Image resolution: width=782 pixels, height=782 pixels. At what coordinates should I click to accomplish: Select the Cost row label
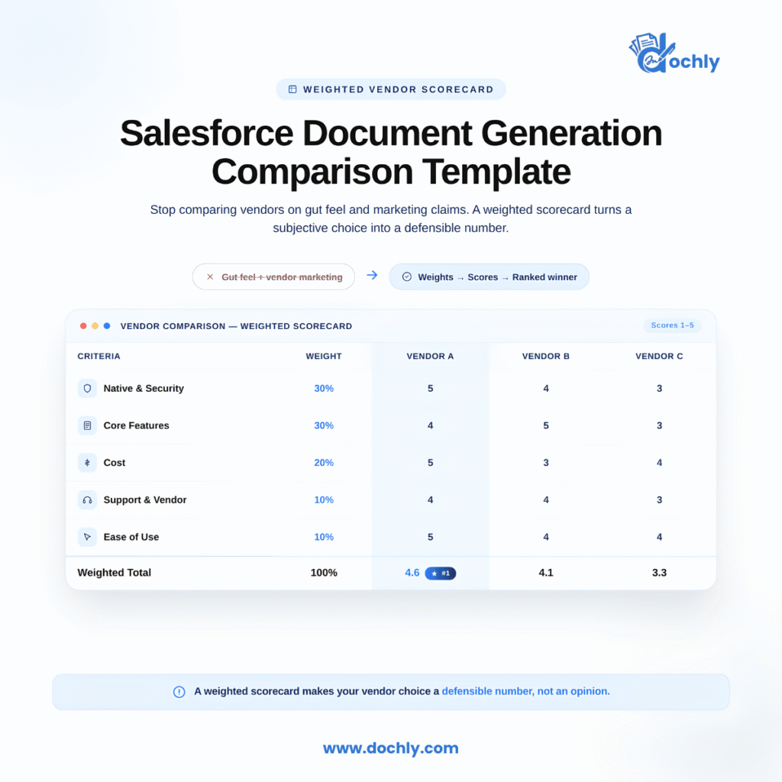pyautogui.click(x=115, y=463)
